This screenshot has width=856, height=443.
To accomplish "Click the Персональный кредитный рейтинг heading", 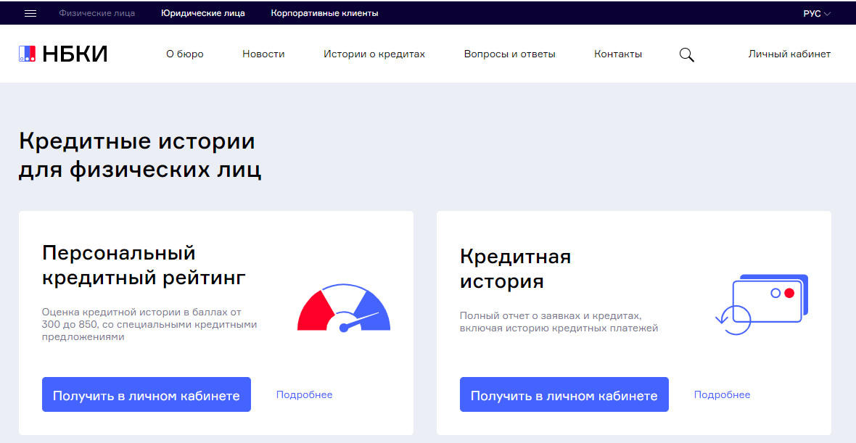I will pyautogui.click(x=144, y=265).
